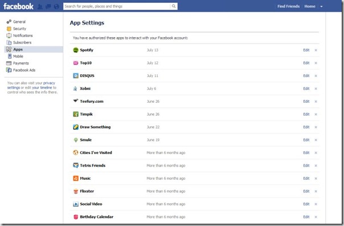Edit the Spotify app settings
Screen dimensions: 344x226
[306, 50]
